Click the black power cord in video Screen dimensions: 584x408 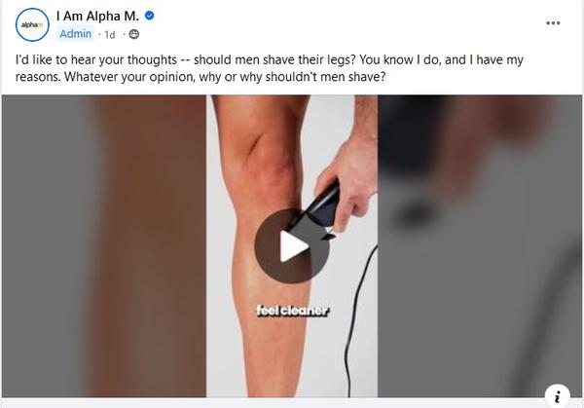[354, 320]
